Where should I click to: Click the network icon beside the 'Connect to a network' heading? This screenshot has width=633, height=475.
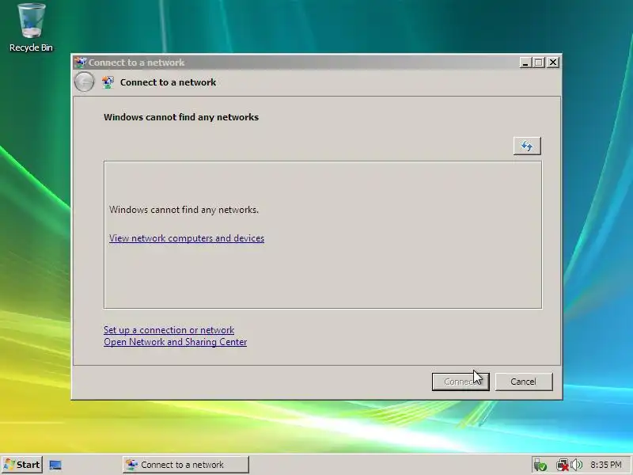click(108, 82)
